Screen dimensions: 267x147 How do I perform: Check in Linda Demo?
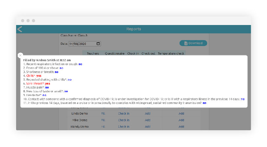coord(124,113)
